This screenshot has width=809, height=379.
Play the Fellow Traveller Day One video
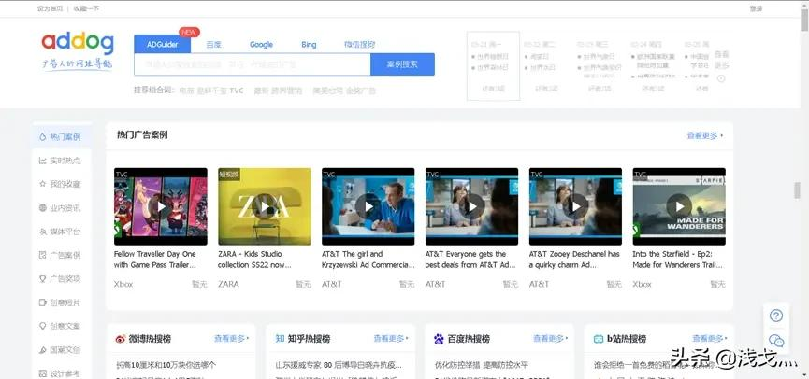(161, 206)
